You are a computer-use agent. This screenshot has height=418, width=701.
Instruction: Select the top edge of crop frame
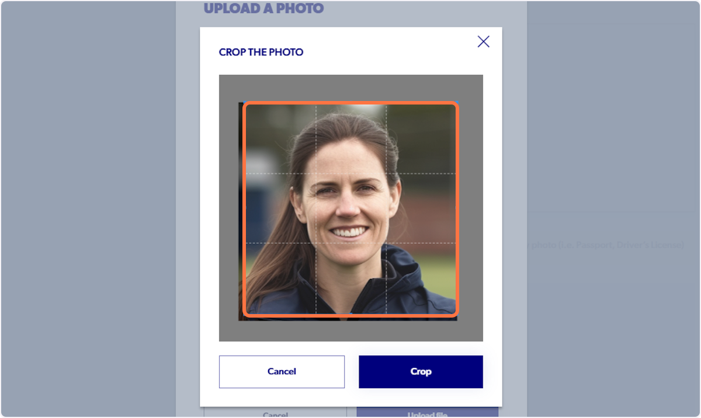pos(350,104)
